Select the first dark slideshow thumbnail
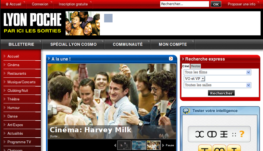 click(124, 145)
